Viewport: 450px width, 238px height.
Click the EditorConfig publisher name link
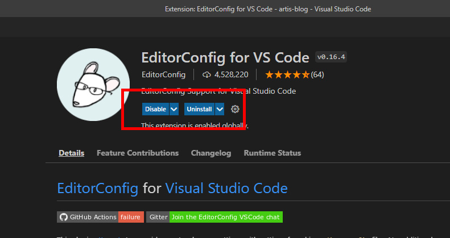coord(164,75)
